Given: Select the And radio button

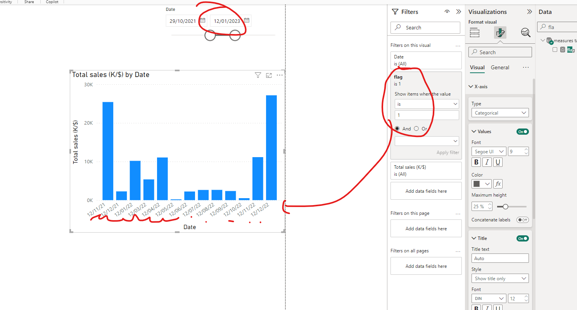Looking at the screenshot, I should 397,128.
